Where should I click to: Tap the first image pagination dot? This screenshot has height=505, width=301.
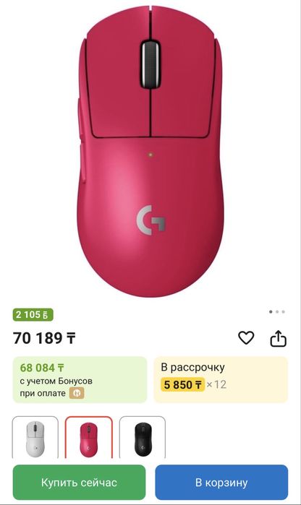[271, 312]
